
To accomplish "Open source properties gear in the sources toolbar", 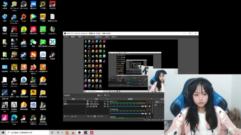I will [x=95, y=116].
